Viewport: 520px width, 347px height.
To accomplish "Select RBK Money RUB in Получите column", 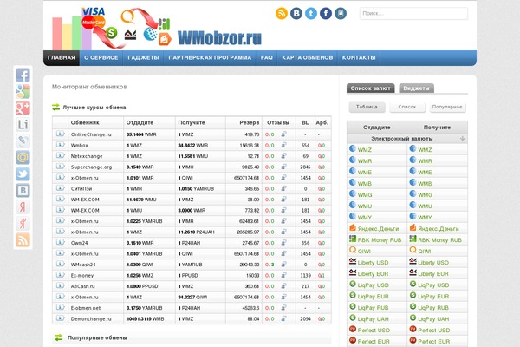I will pos(439,240).
